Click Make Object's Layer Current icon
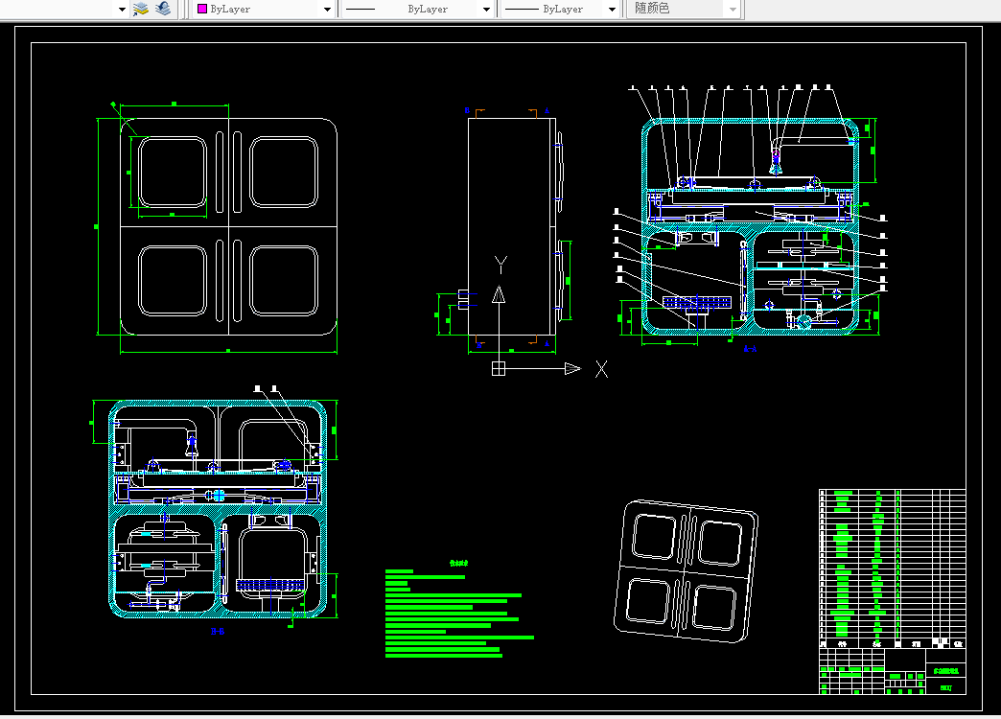The width and height of the screenshot is (1001, 719). pos(140,9)
